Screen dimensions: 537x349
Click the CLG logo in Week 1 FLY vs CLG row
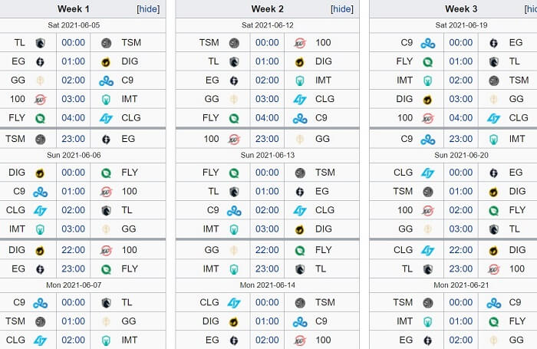coord(106,118)
